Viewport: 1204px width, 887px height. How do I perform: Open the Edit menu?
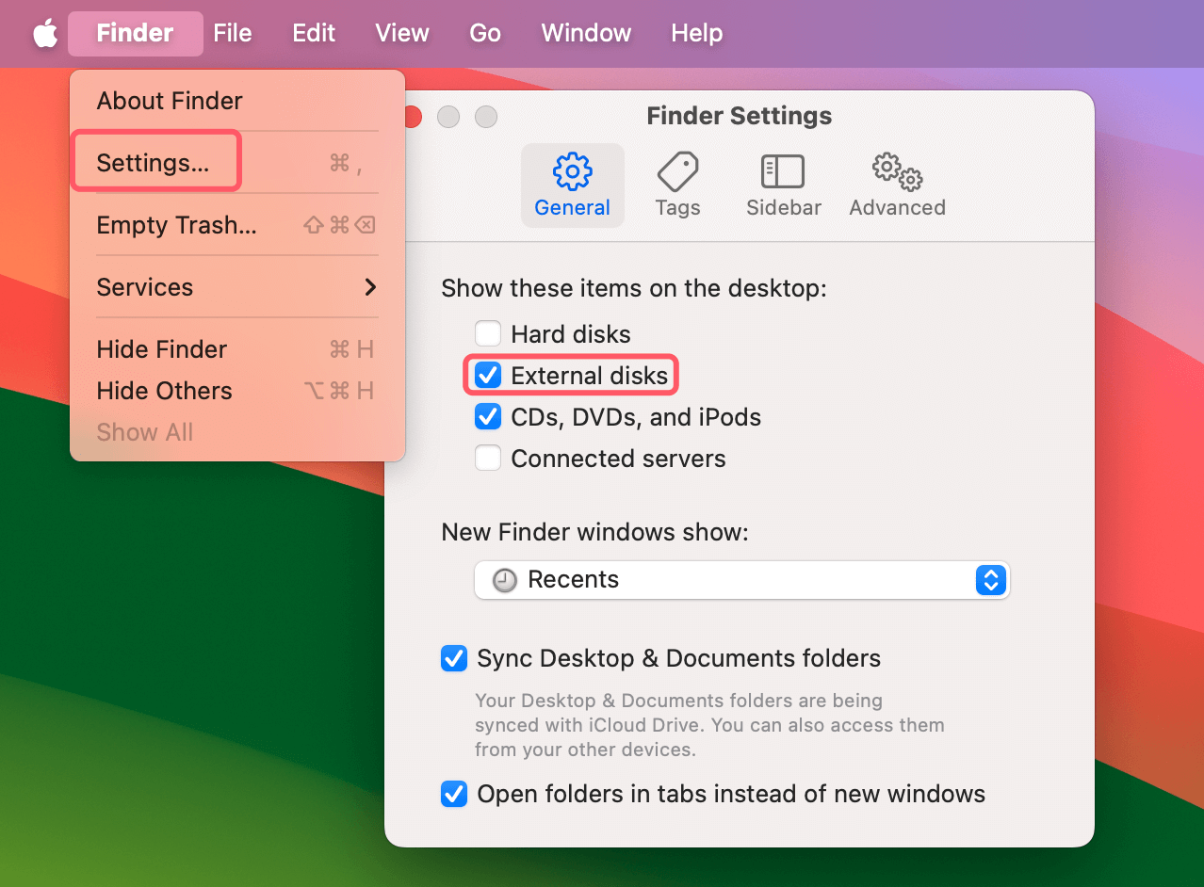(314, 33)
